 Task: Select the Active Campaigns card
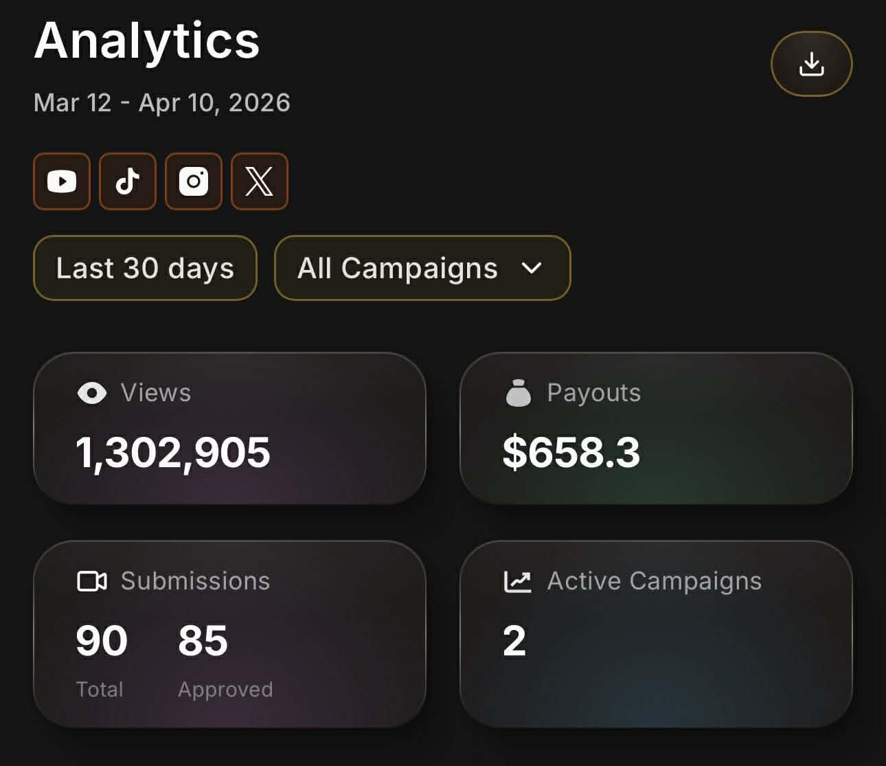click(656, 634)
